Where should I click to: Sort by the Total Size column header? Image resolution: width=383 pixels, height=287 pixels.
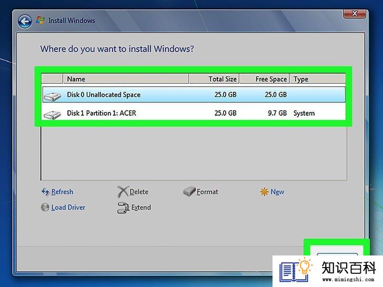[x=214, y=79]
